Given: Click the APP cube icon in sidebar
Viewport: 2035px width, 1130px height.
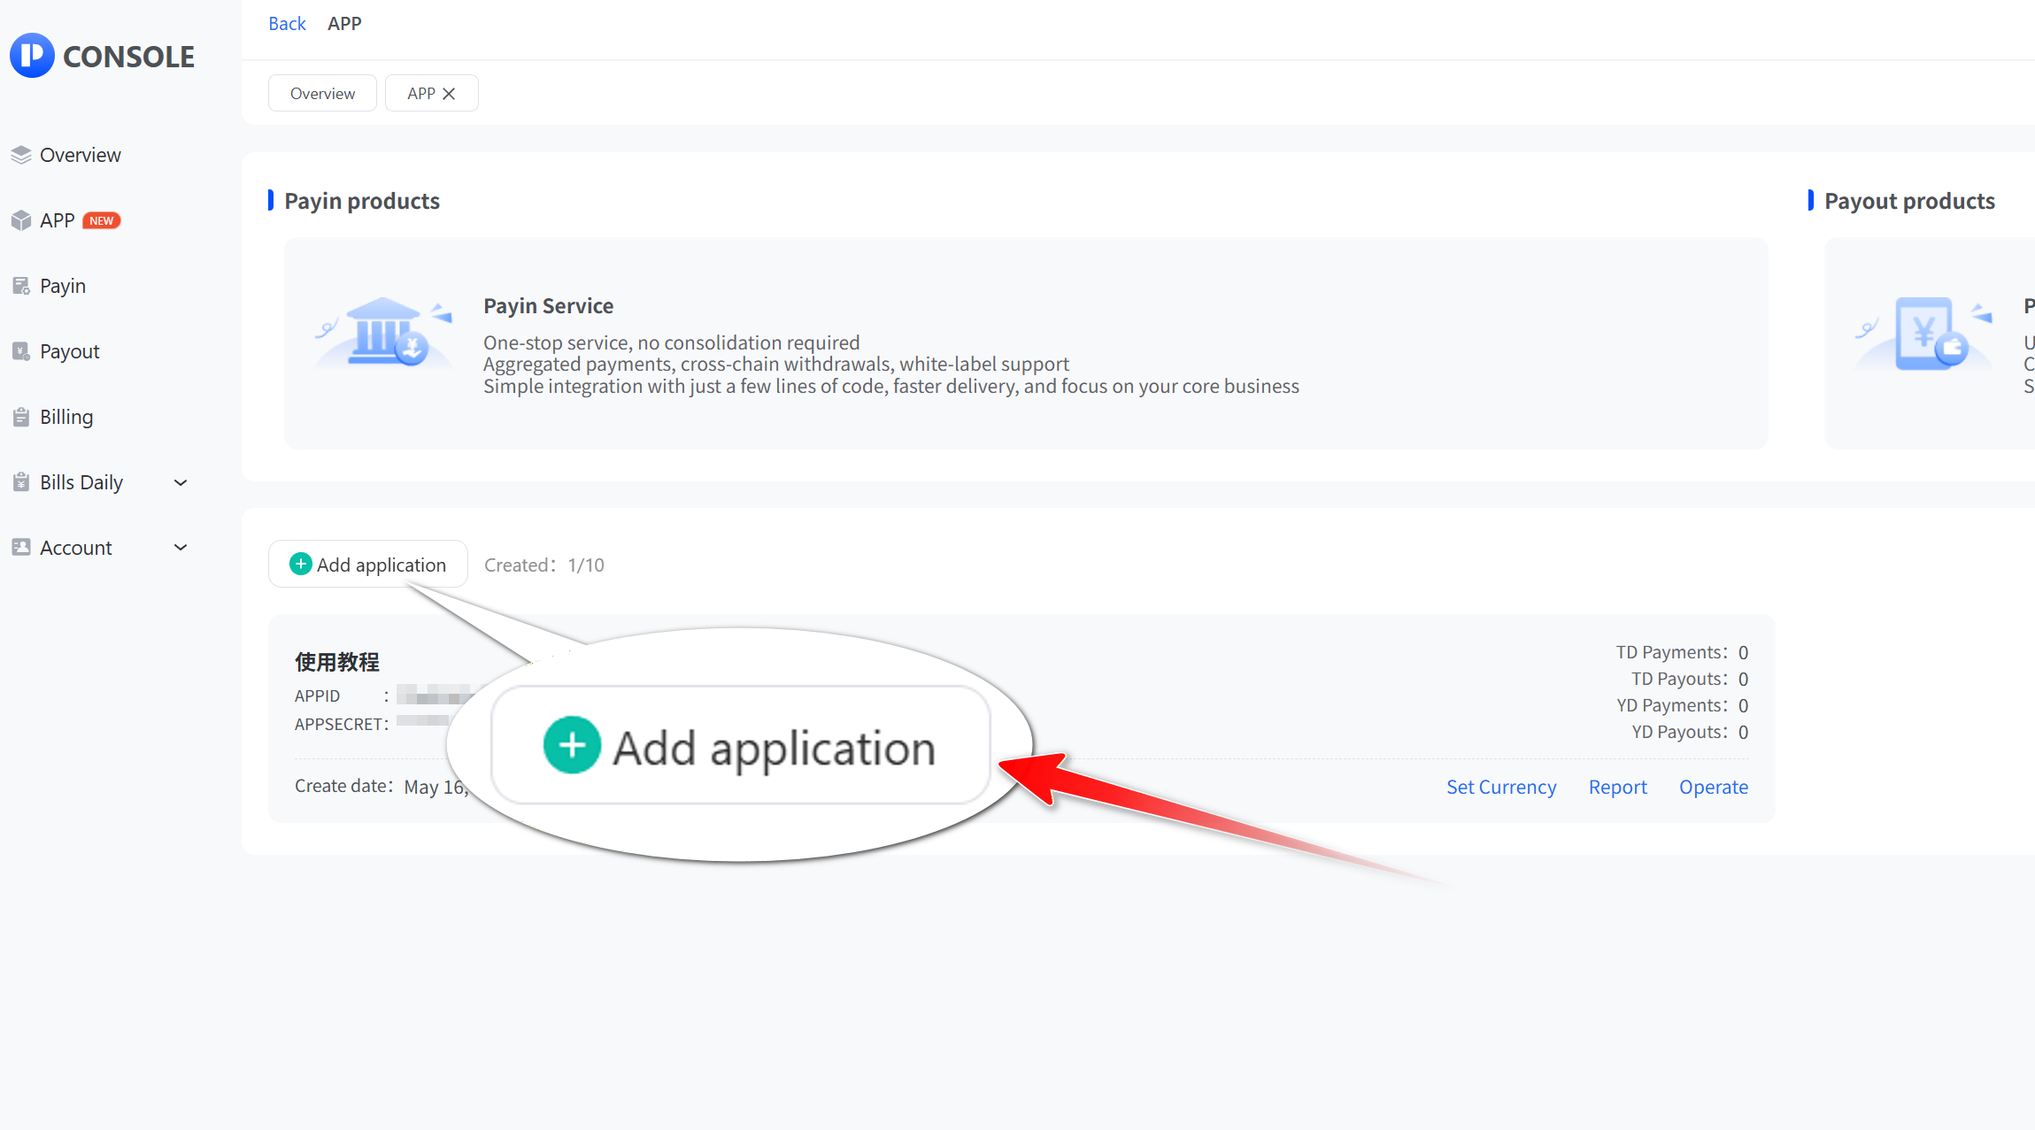Looking at the screenshot, I should coord(21,220).
